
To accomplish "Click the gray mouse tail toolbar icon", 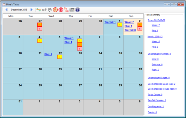I will pyautogui.click(x=50, y=10).
